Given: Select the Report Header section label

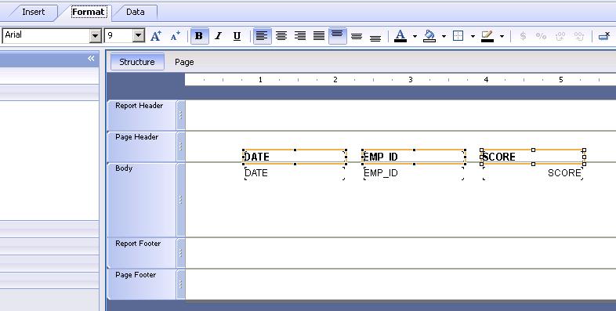Looking at the screenshot, I should click(139, 106).
